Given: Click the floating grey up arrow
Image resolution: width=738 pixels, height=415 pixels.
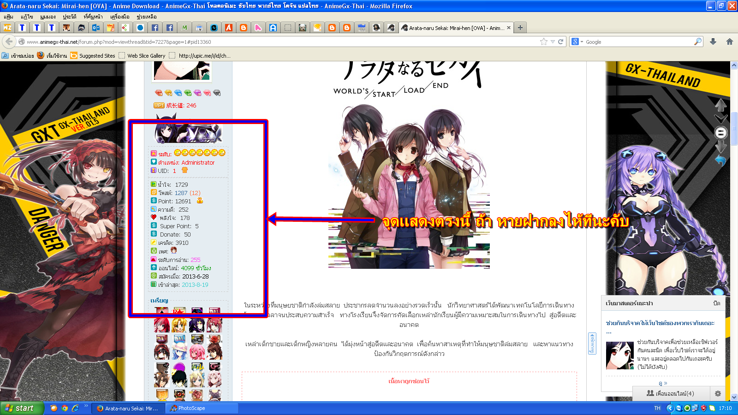Looking at the screenshot, I should click(x=721, y=105).
